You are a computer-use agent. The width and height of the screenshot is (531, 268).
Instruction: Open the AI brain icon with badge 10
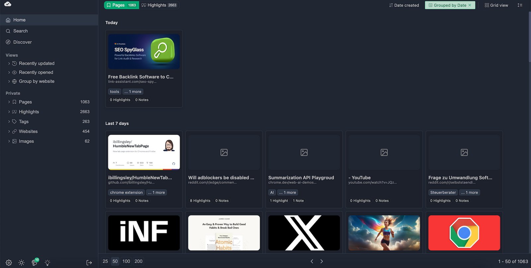[x=34, y=262]
